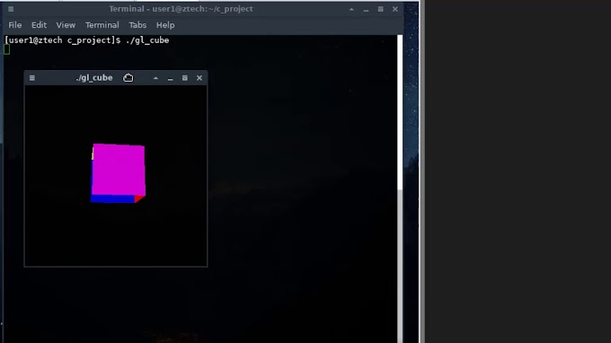Maximize the Terminal window

coord(381,9)
